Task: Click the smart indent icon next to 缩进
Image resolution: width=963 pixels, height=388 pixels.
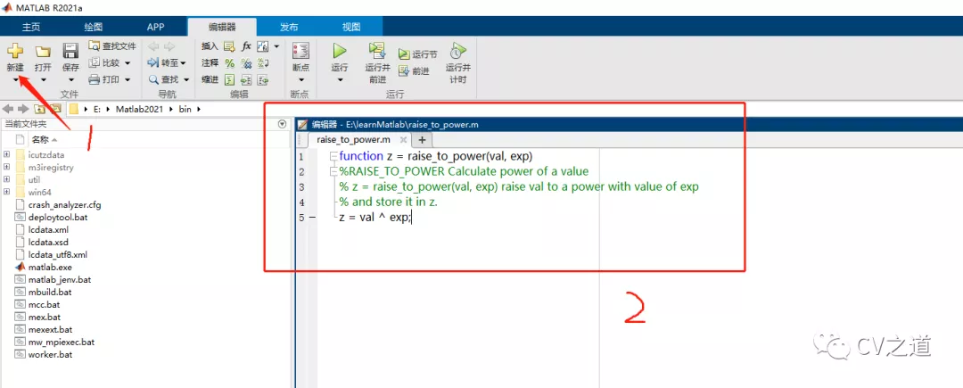Action: click(x=229, y=79)
